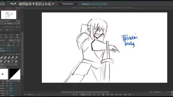Toggle the magnifier navigator panel icon
This screenshot has height=97, width=173.
click(40, 4)
